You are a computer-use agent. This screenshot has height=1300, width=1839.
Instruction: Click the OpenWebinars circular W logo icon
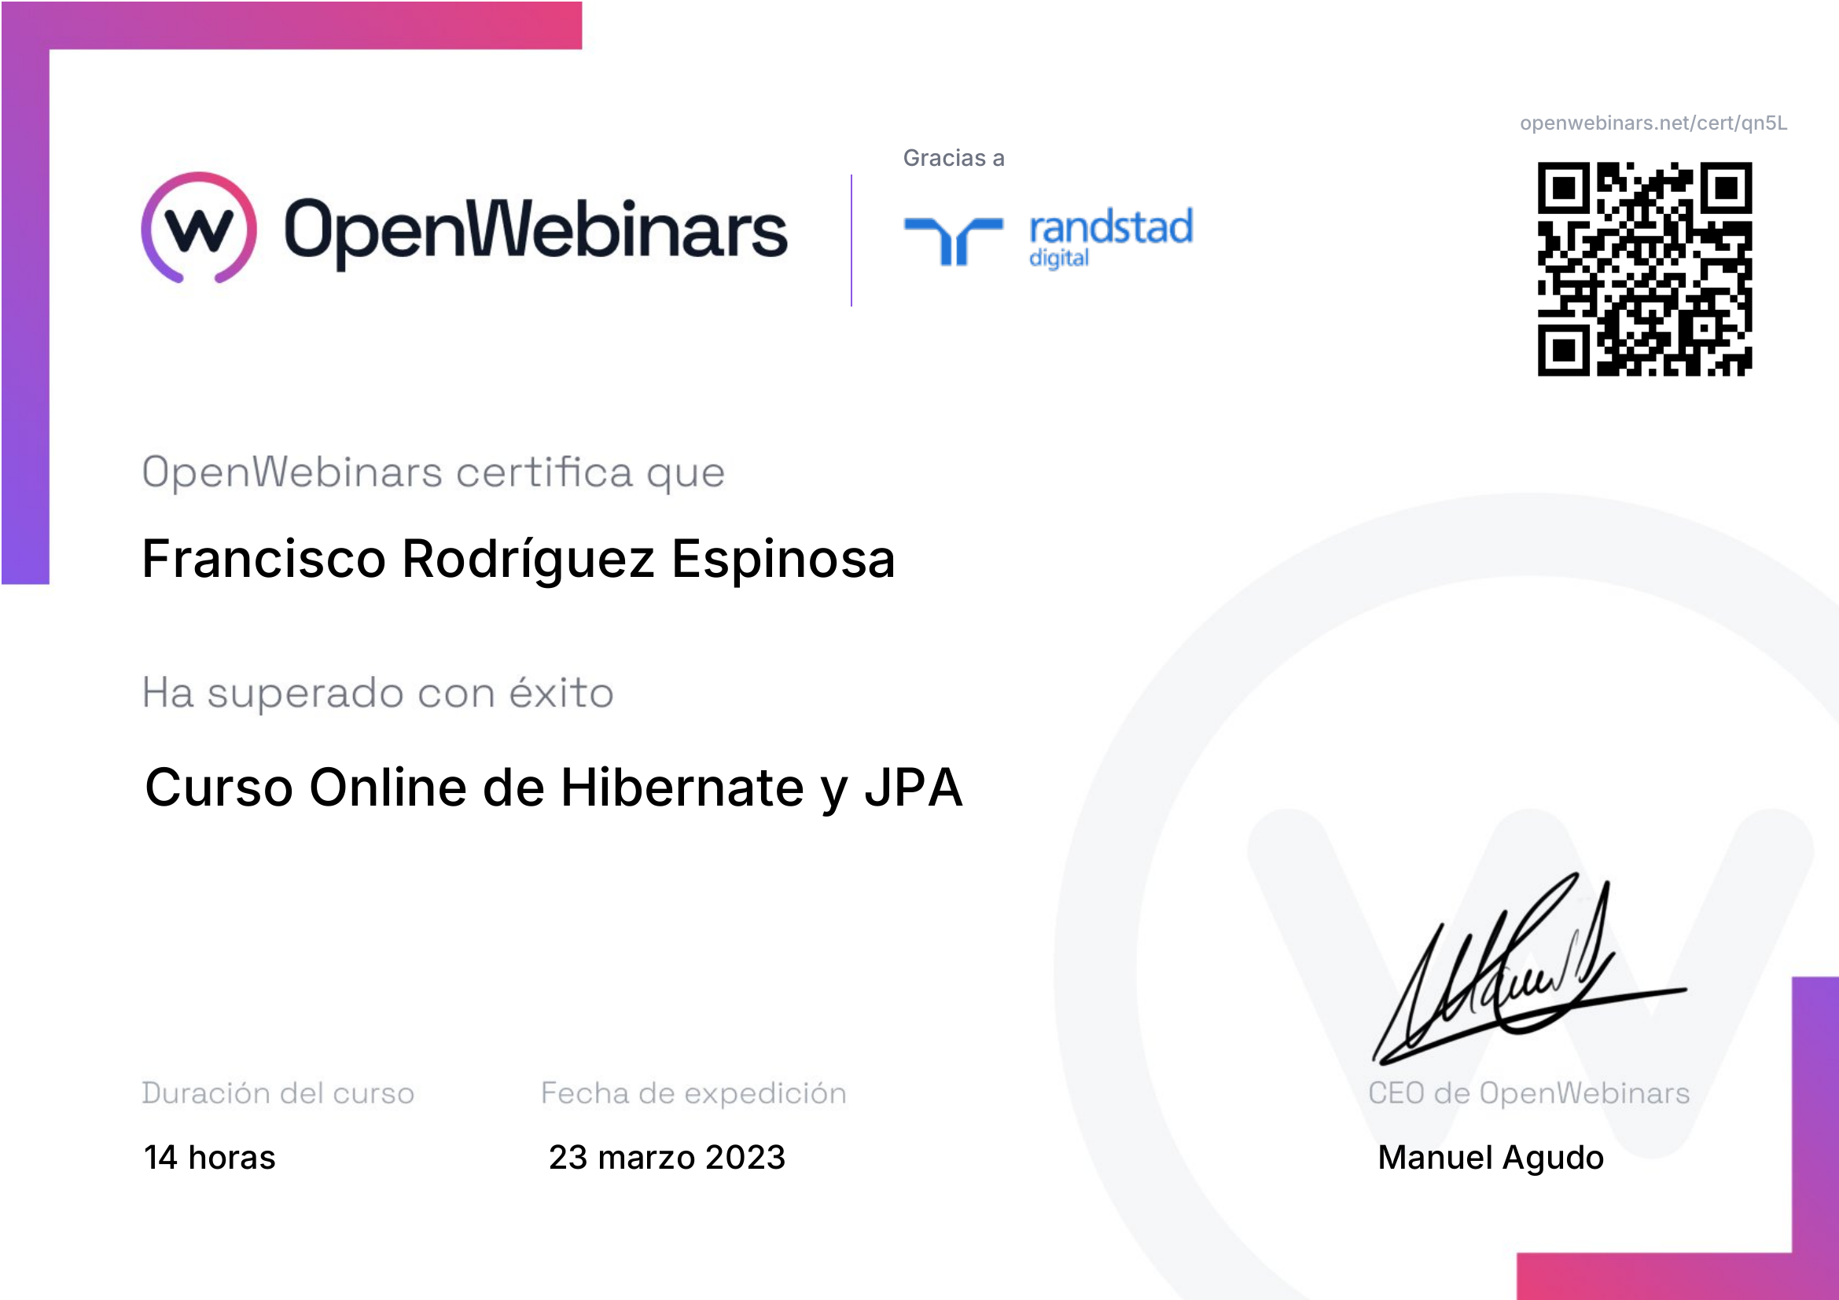tap(200, 228)
